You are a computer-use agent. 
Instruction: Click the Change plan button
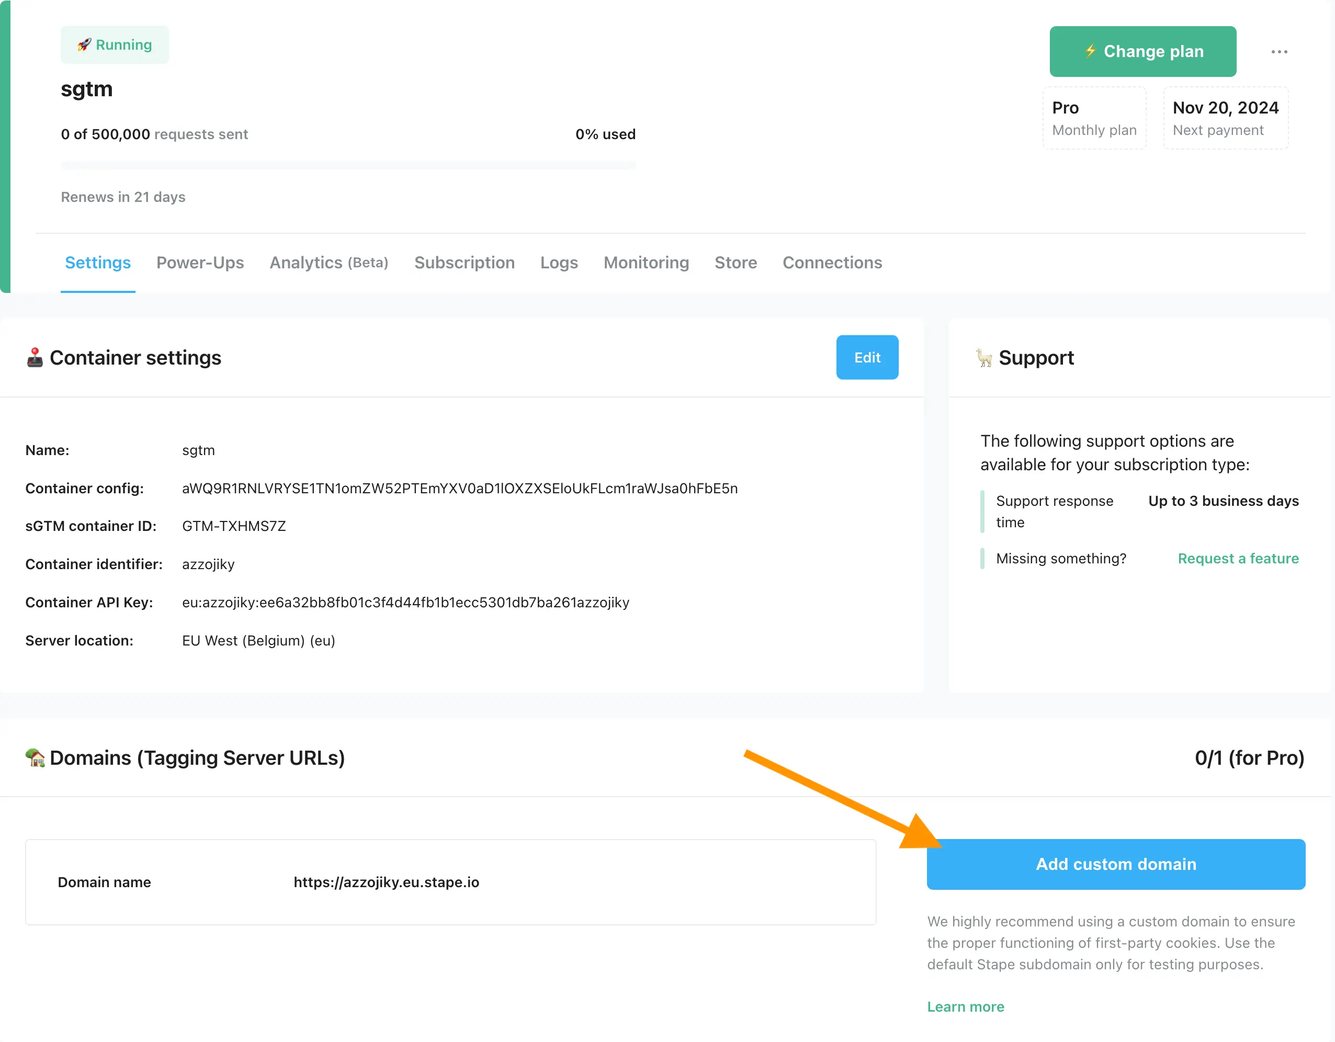pos(1142,51)
